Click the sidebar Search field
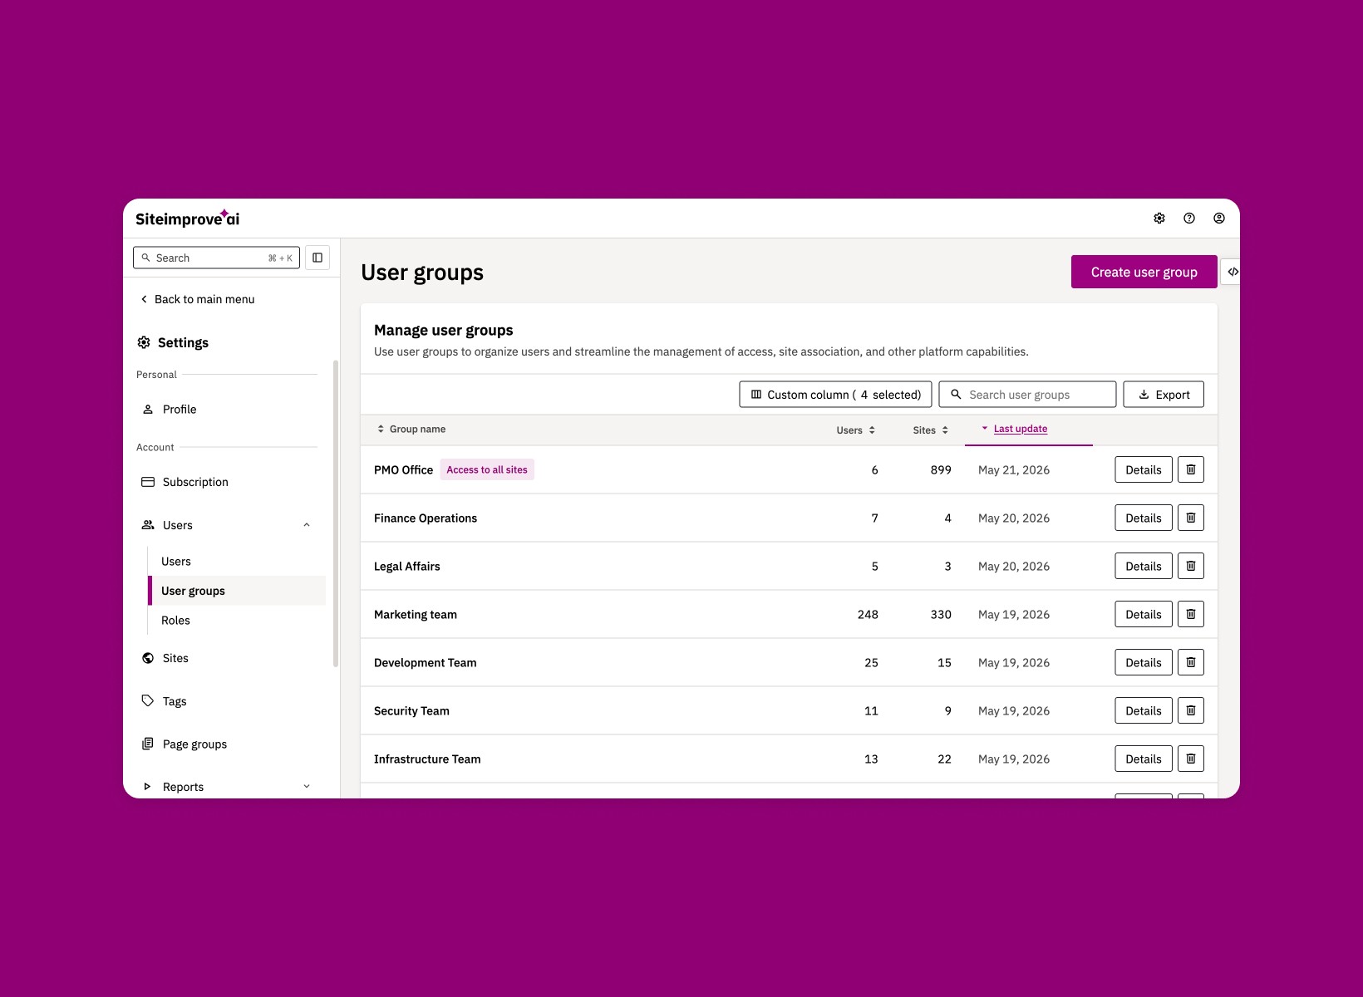 [216, 258]
